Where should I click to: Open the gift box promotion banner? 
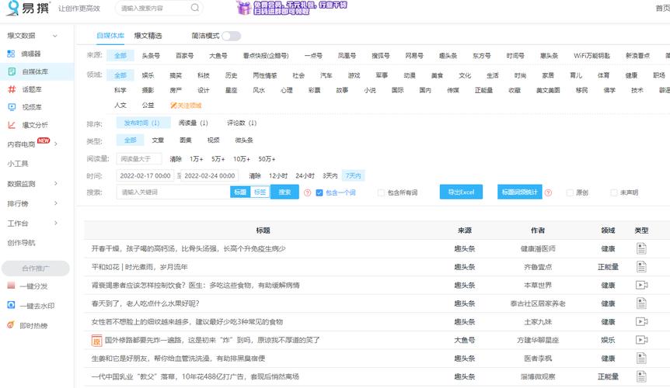coord(291,8)
